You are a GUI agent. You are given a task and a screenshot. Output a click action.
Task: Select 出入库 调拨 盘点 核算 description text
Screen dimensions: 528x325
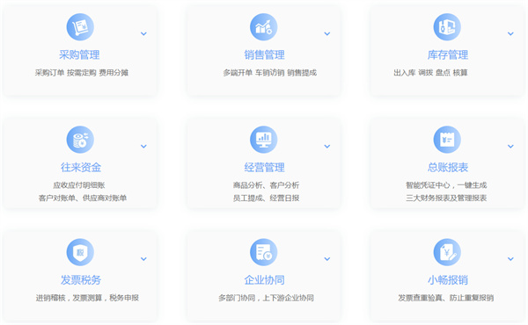tap(430, 73)
